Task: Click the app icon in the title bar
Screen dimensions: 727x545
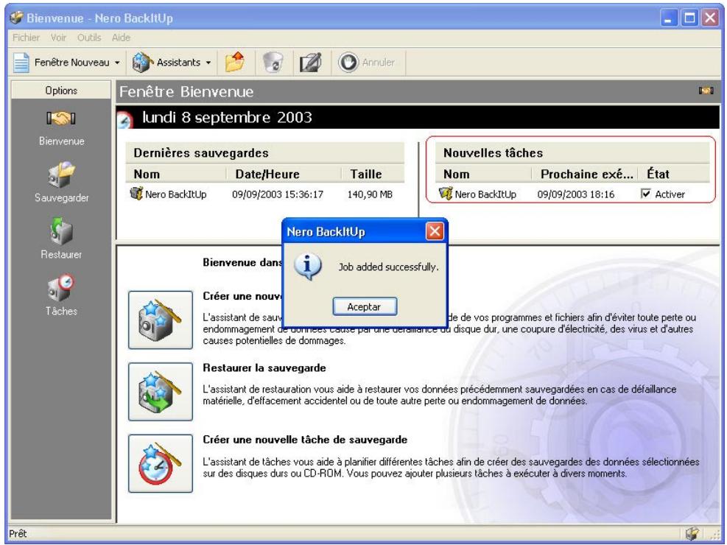Action: pos(17,18)
